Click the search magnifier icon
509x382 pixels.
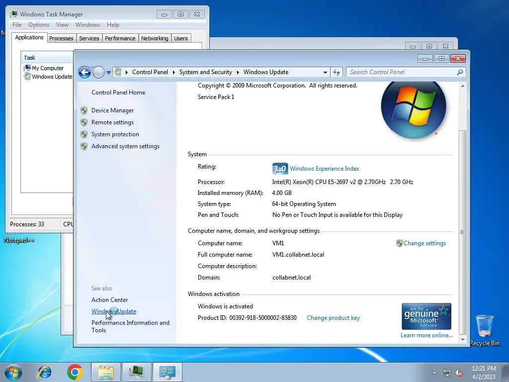(460, 72)
